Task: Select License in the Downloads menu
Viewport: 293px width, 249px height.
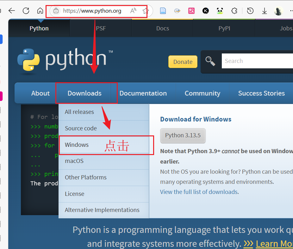Action: click(x=104, y=194)
